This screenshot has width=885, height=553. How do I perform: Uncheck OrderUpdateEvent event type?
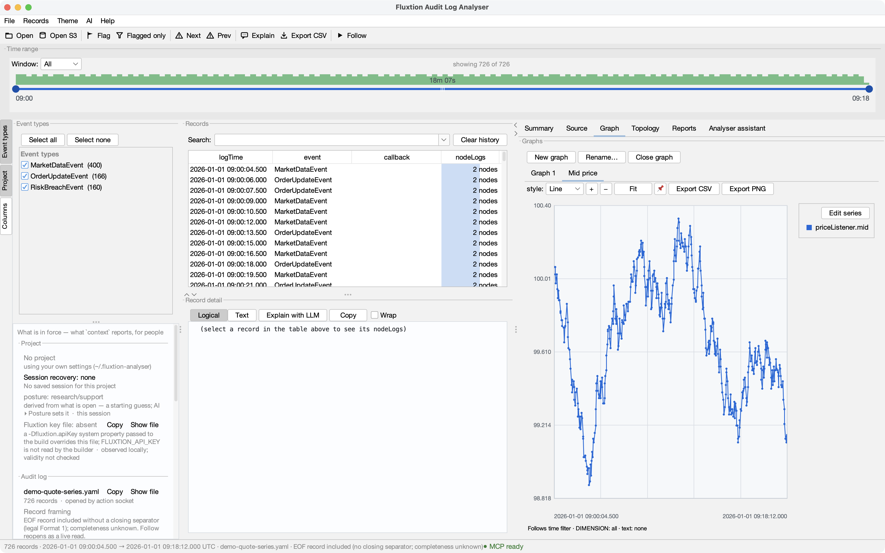point(25,176)
